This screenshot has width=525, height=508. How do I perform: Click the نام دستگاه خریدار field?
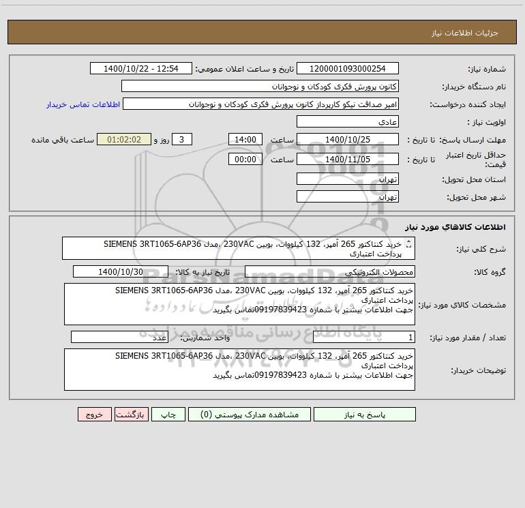click(260, 86)
